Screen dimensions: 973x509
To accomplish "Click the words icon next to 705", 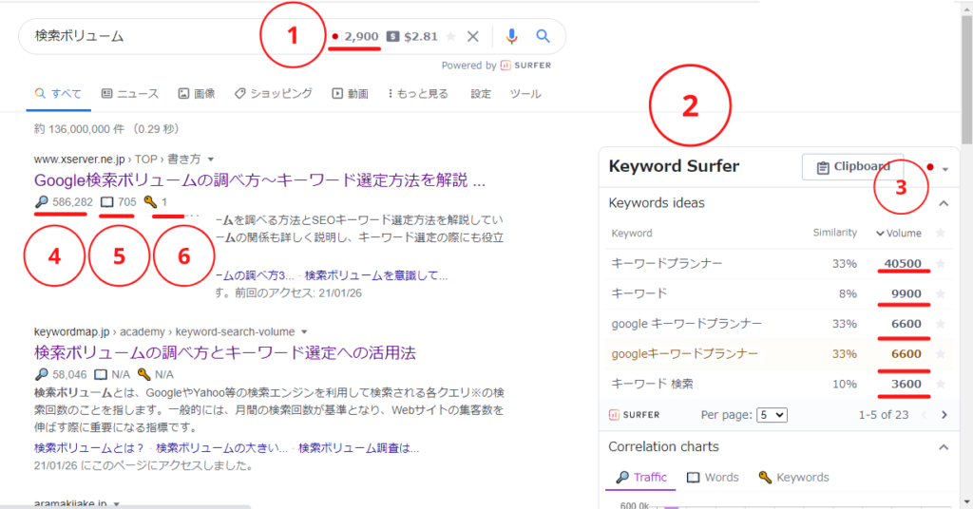I will tap(107, 202).
